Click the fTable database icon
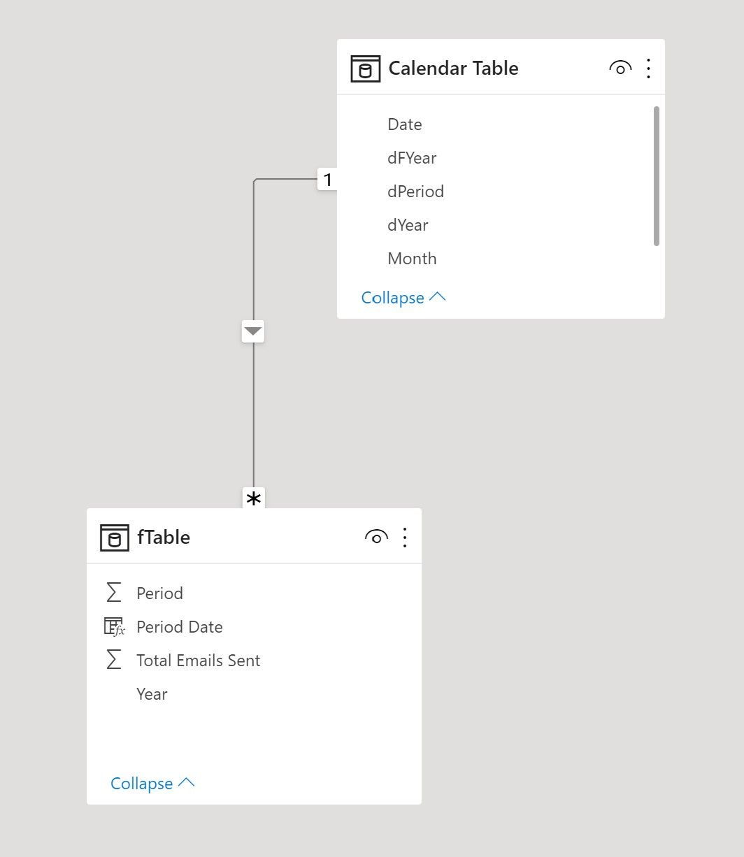The width and height of the screenshot is (744, 857). [x=115, y=538]
